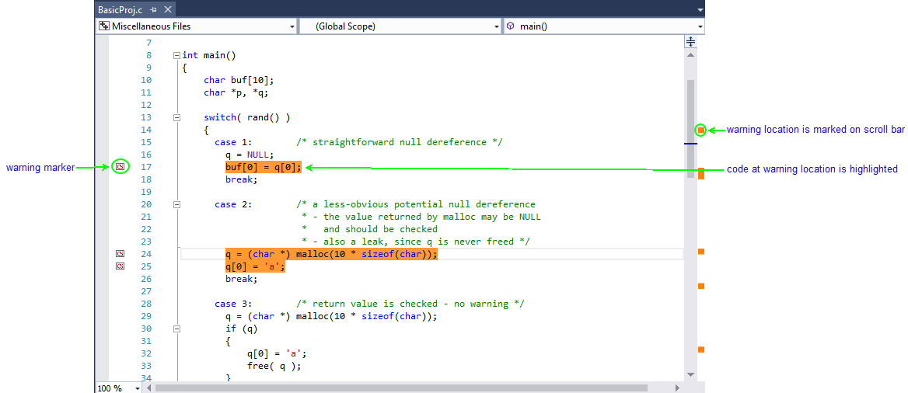
Task: Click the orange scrollbar mark level with line 32
Action: coord(700,350)
